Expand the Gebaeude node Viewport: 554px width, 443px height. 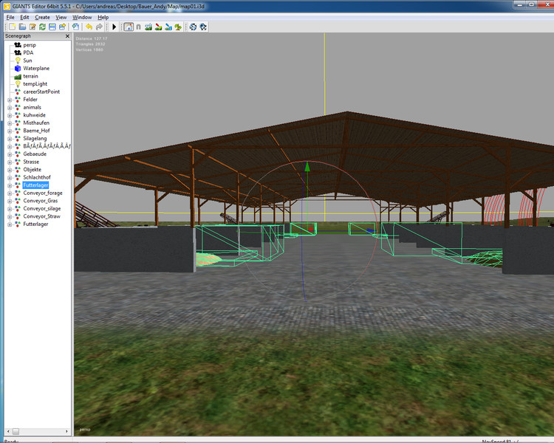(10, 154)
